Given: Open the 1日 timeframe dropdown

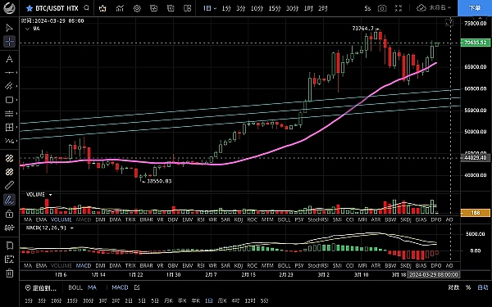Looking at the screenshot, I should click(210, 8).
